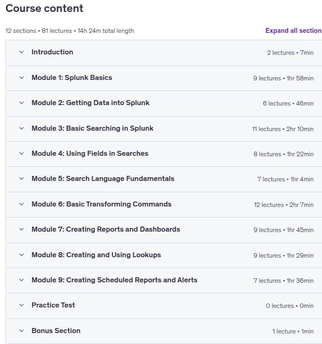The image size is (322, 344).
Task: Expand the Introduction section chevron
Action: pos(21,52)
